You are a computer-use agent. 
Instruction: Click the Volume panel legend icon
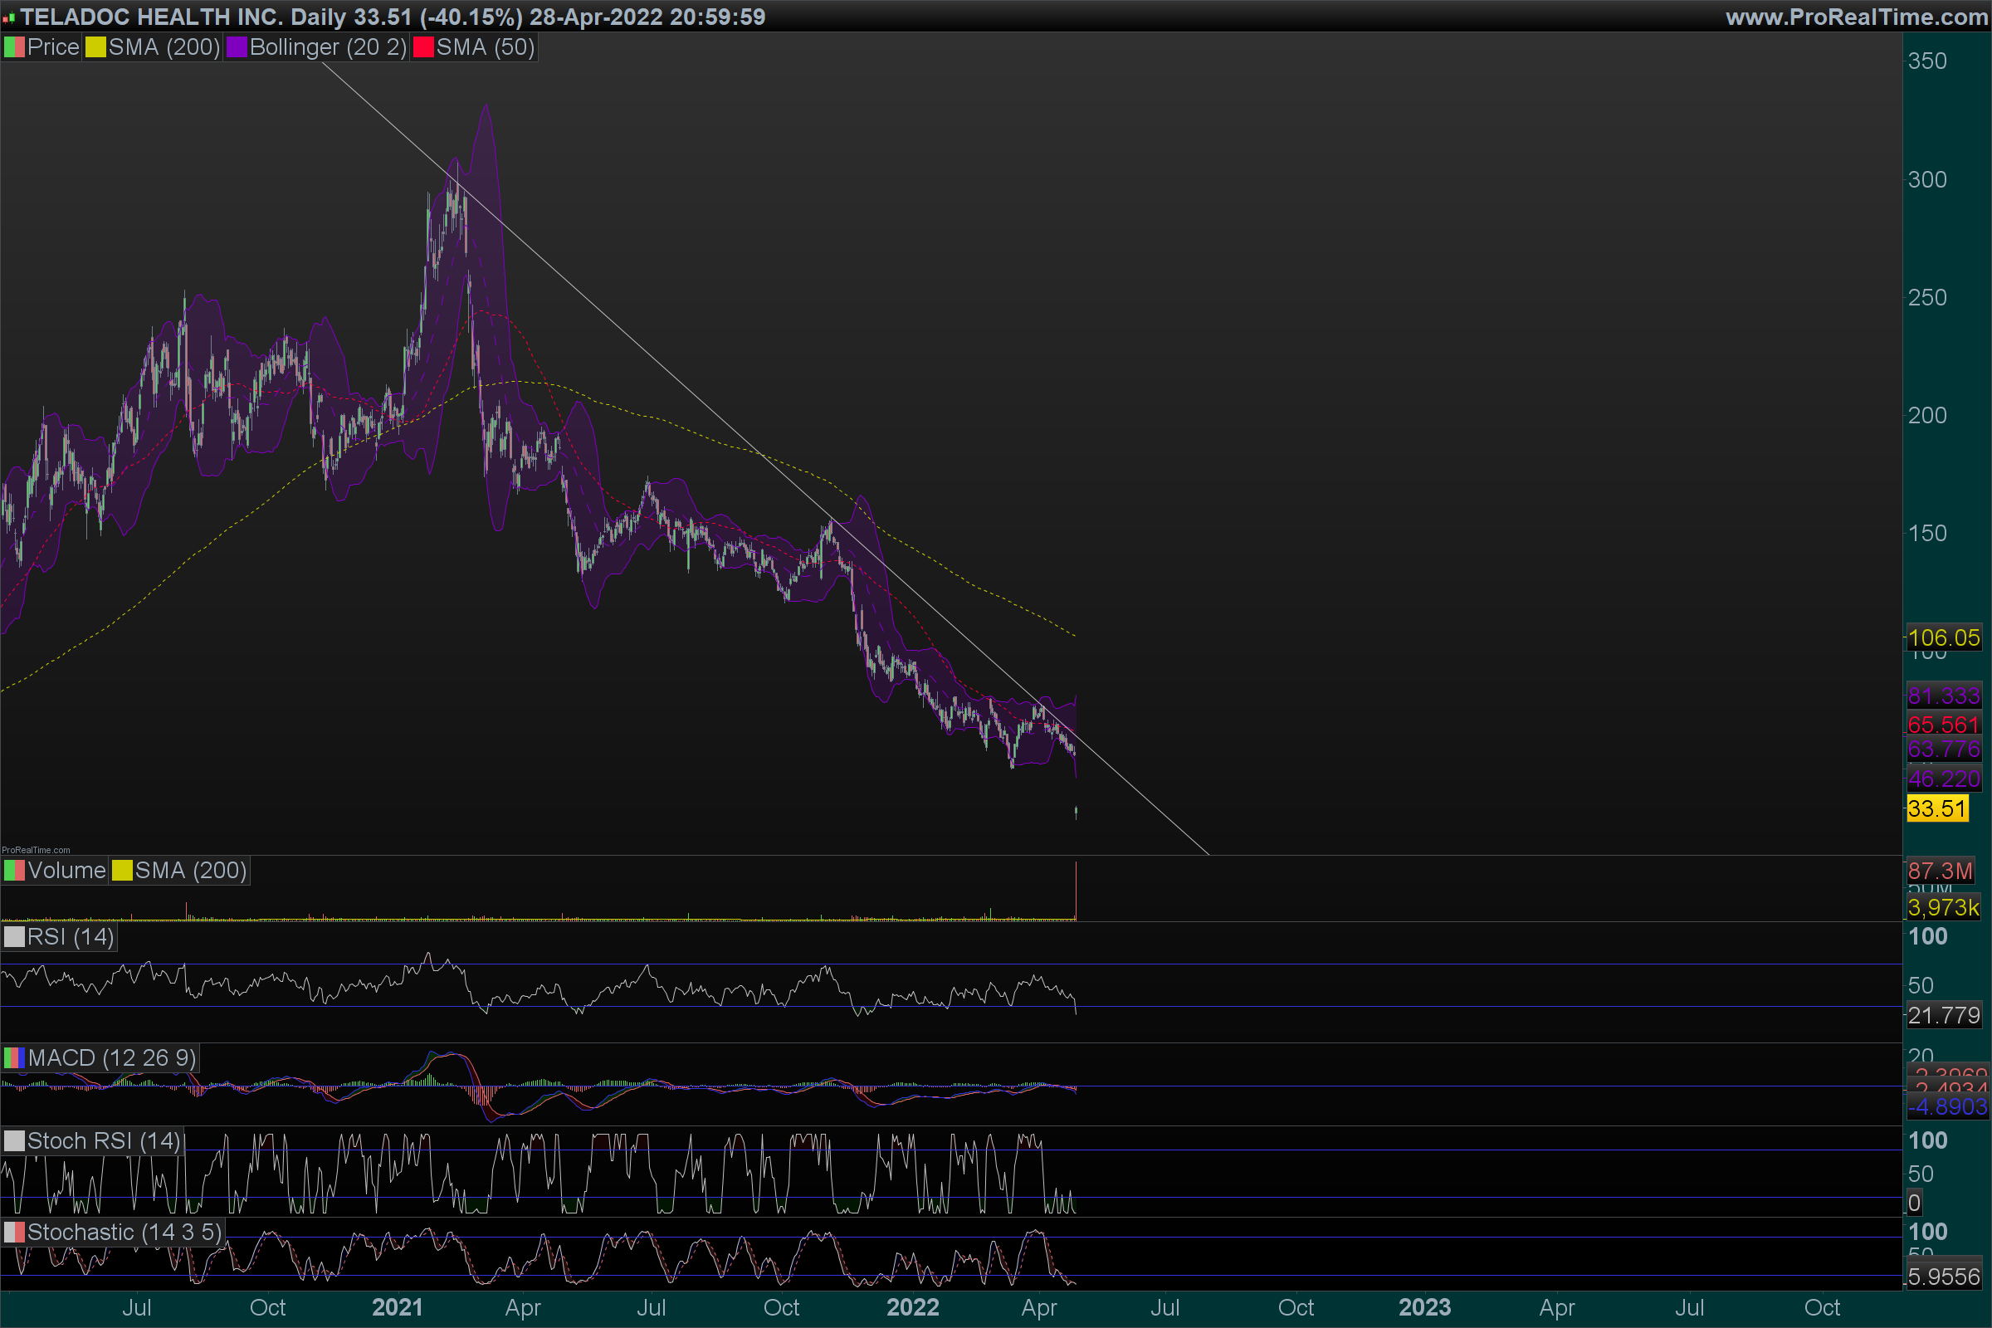pyautogui.click(x=14, y=871)
